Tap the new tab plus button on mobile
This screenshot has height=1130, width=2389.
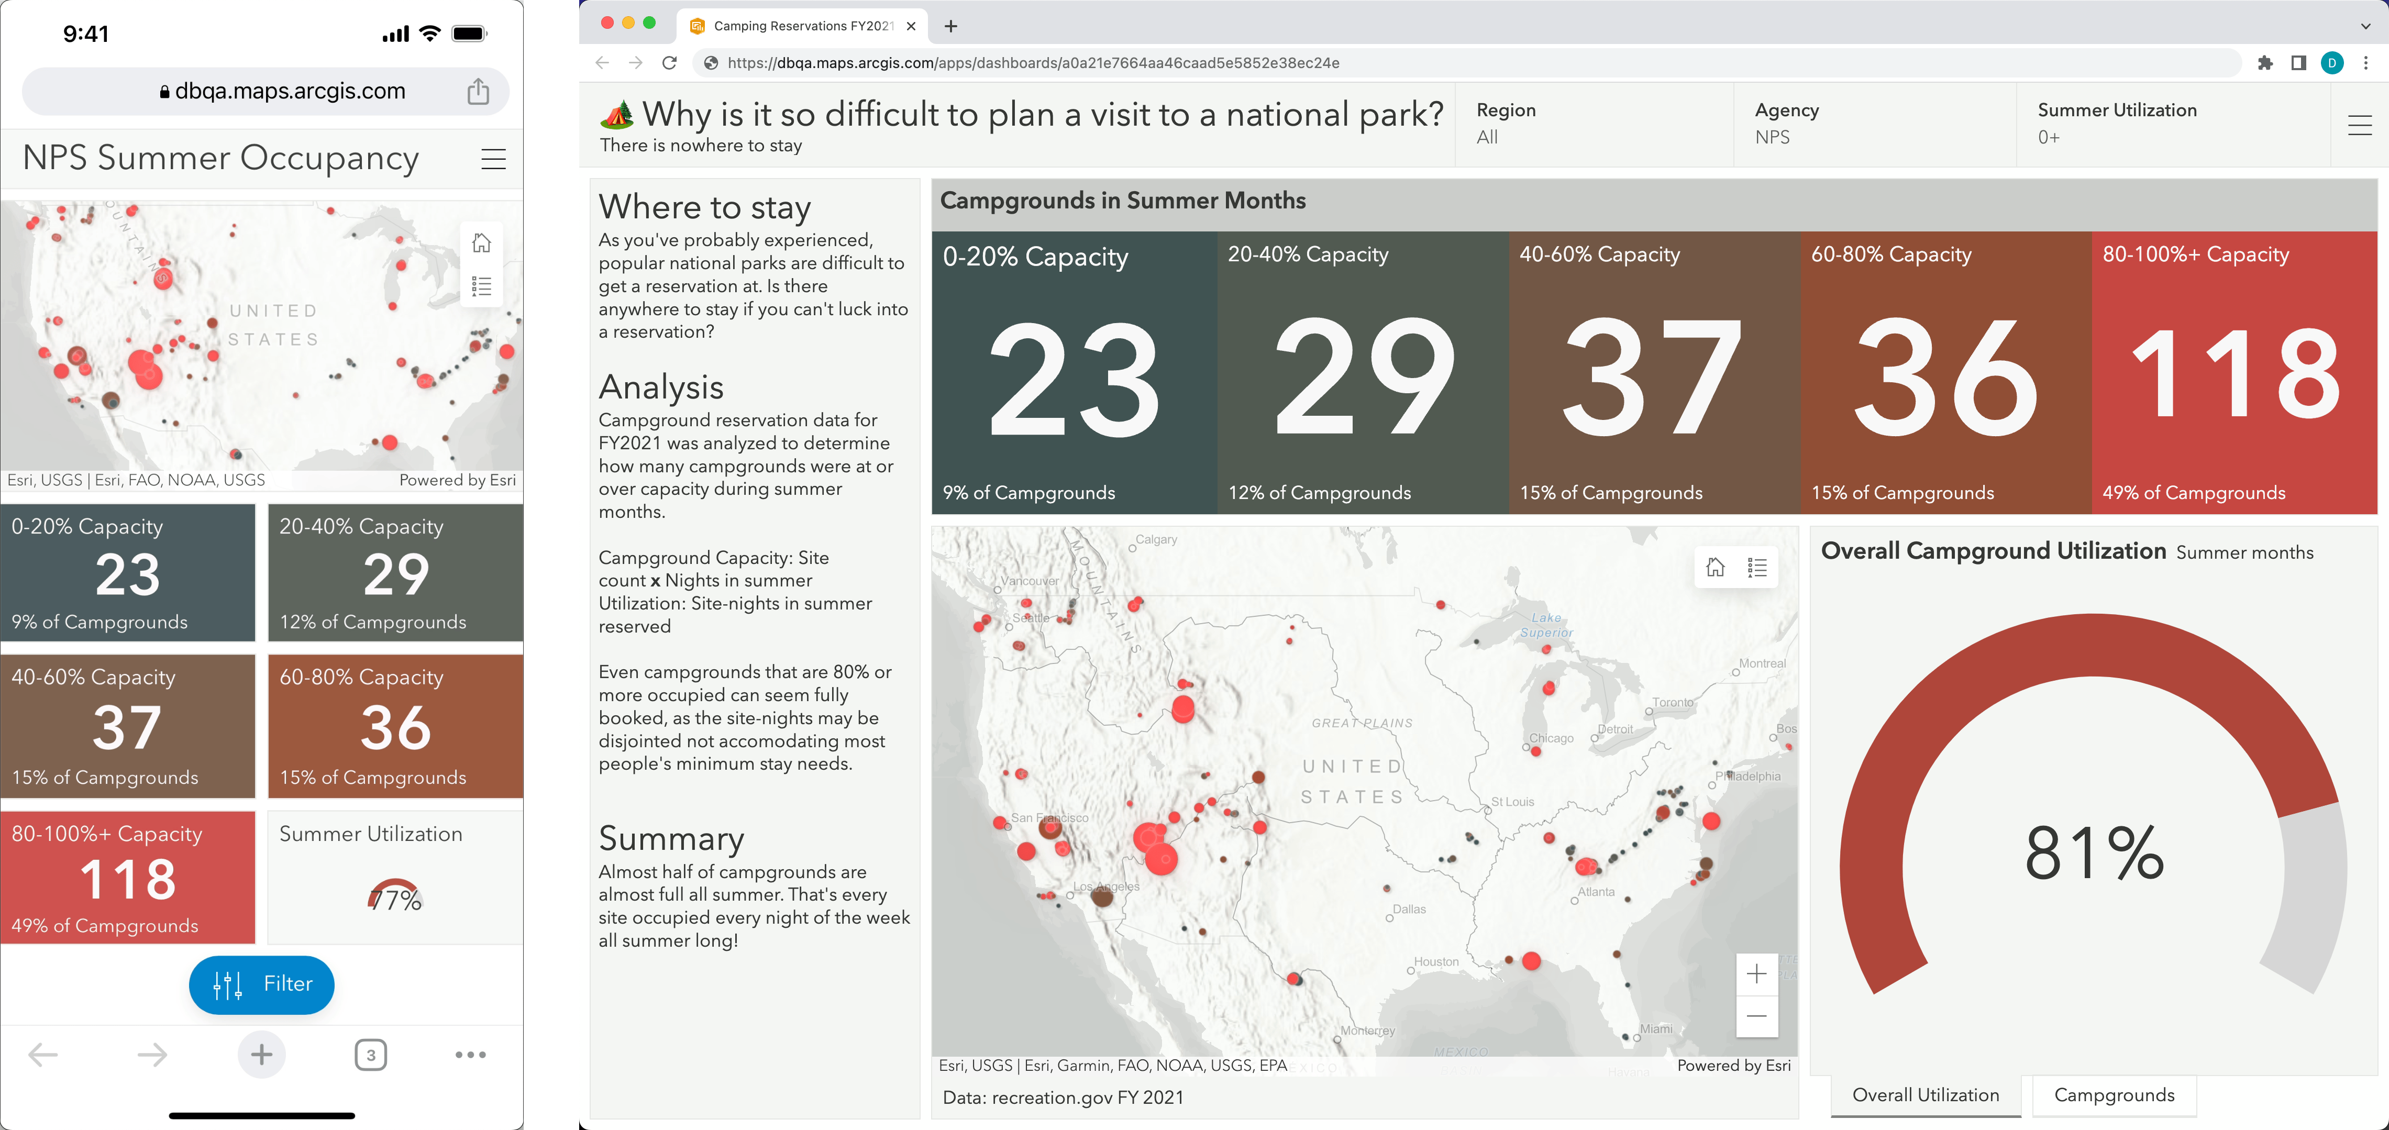pyautogui.click(x=261, y=1054)
